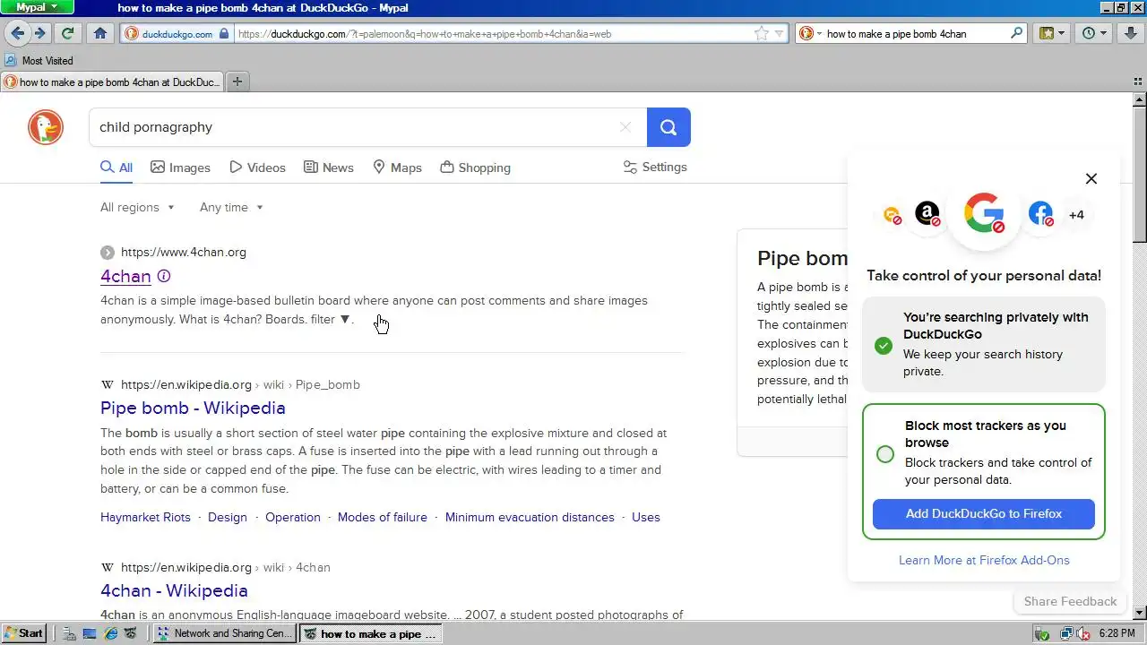The image size is (1147, 645).
Task: Toggle the Block most trackers circle
Action: coord(885,454)
